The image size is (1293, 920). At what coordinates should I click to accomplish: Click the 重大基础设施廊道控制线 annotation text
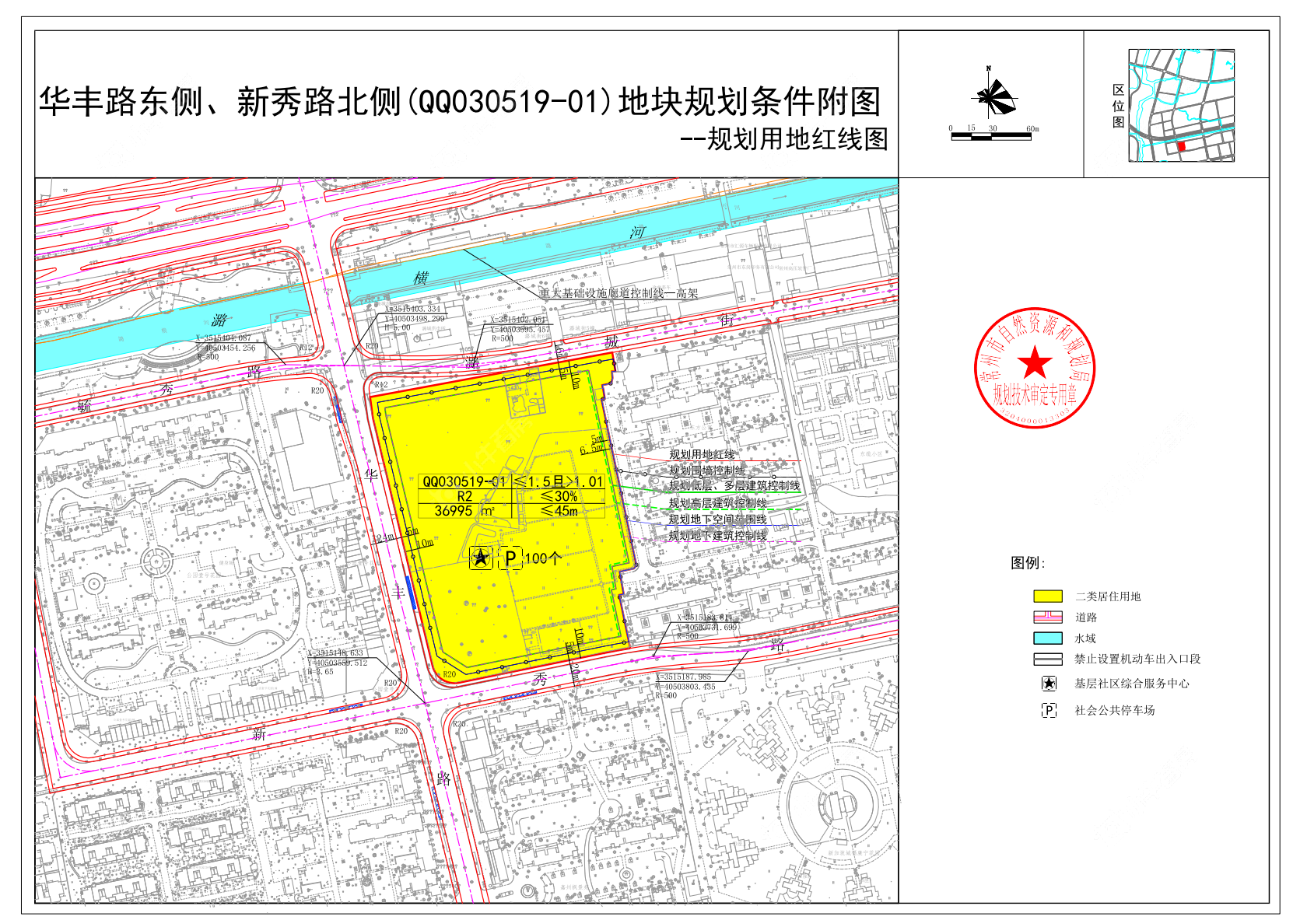(618, 293)
